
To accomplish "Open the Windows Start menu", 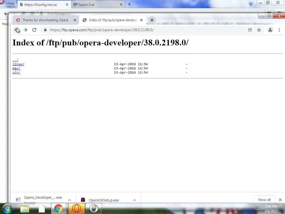I will point(8,208).
